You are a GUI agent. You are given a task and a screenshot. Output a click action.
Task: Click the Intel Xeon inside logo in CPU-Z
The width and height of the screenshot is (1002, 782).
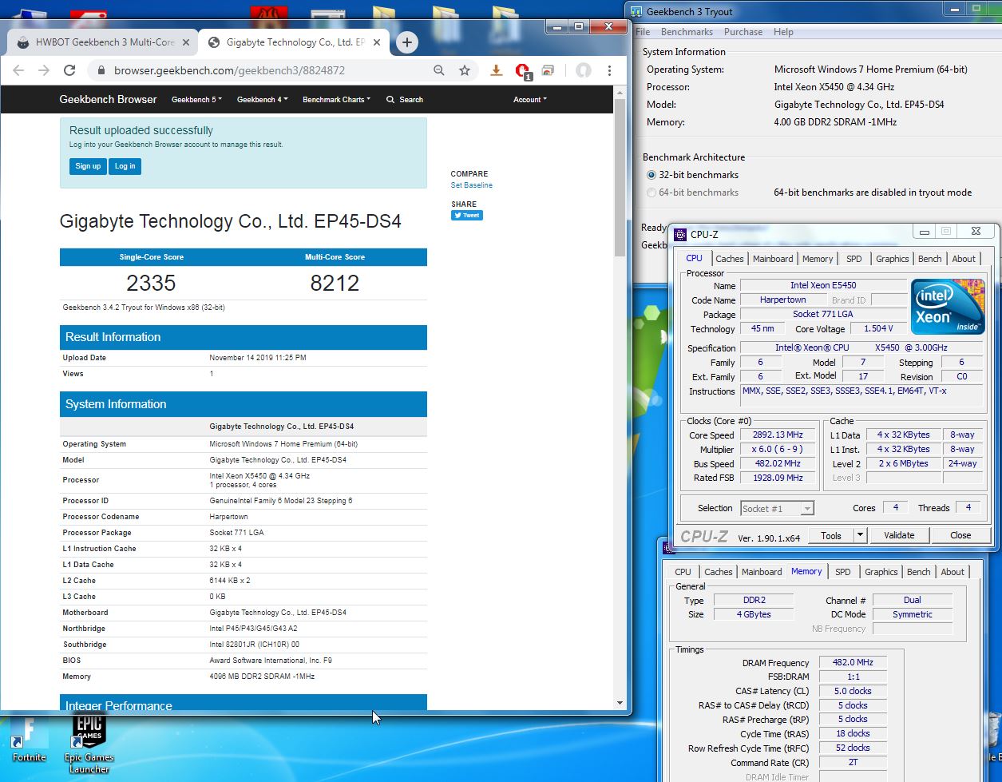coord(948,307)
